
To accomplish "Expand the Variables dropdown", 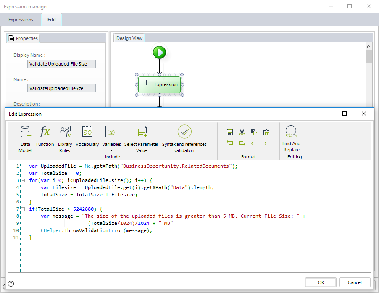I will click(x=111, y=150).
